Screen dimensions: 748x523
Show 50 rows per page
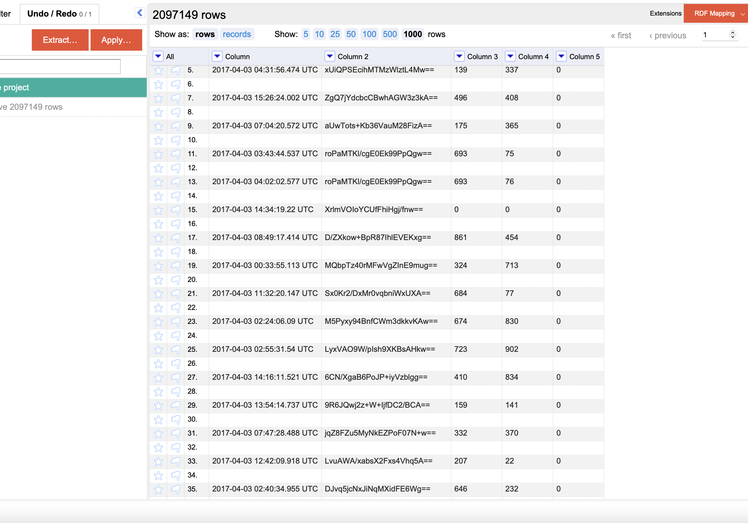click(x=351, y=34)
